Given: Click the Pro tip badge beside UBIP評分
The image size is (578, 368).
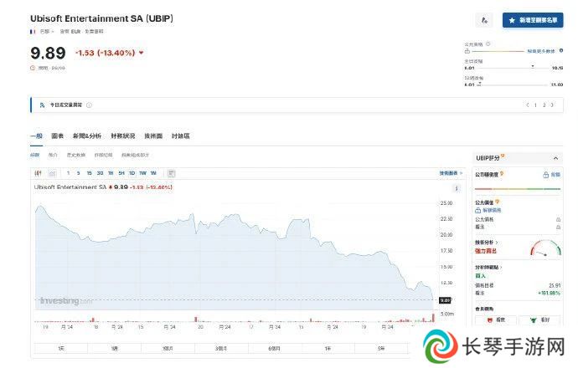Looking at the screenshot, I should [x=503, y=156].
